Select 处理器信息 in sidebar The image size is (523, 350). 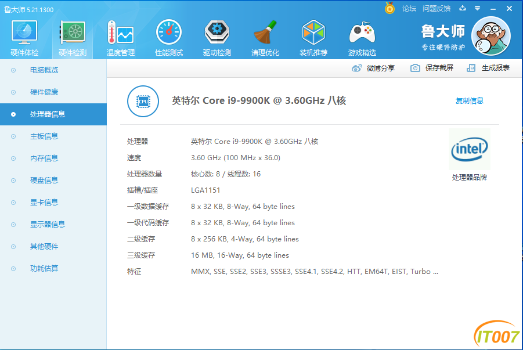coord(53,114)
